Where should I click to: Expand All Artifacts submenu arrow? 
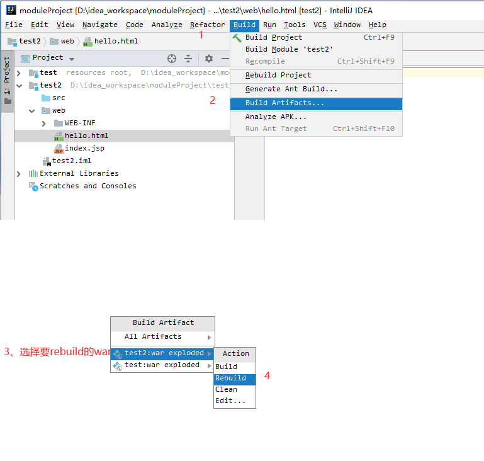pos(210,337)
